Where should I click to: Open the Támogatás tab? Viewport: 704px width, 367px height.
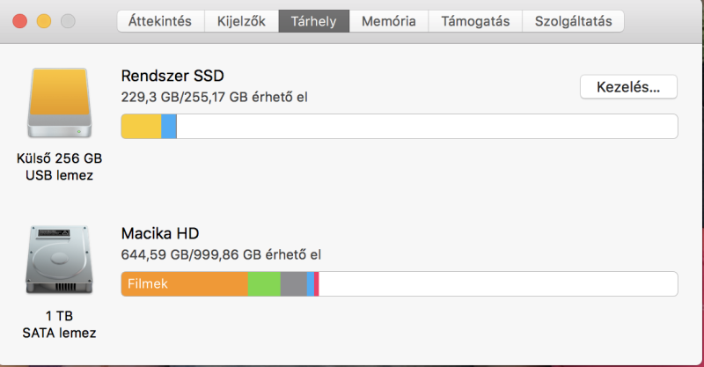pos(475,21)
